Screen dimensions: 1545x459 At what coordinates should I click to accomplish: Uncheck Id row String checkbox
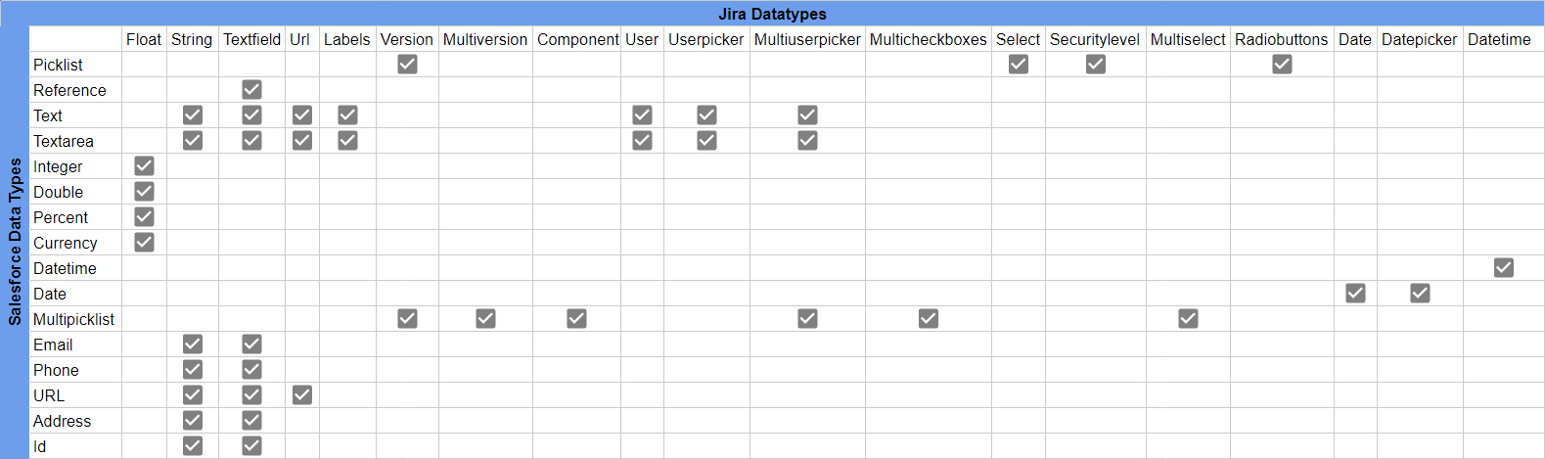pyautogui.click(x=193, y=445)
